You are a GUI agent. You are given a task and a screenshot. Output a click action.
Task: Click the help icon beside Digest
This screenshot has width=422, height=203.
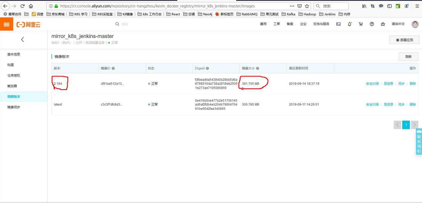207,68
